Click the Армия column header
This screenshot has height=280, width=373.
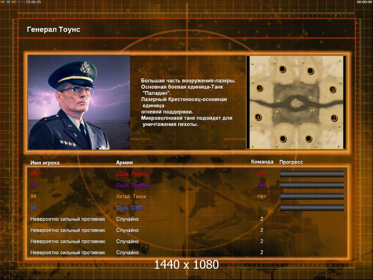[124, 162]
